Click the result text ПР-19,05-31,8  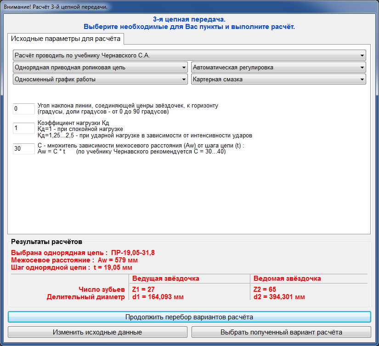133,253
